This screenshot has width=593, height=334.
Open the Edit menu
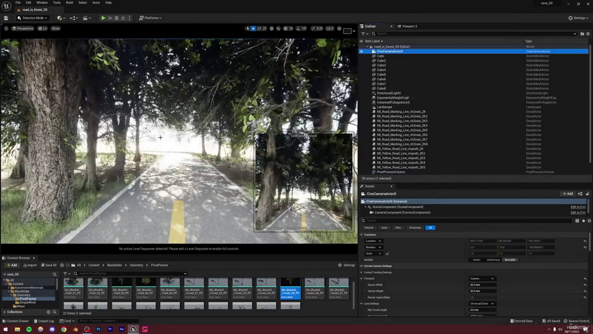[29, 2]
